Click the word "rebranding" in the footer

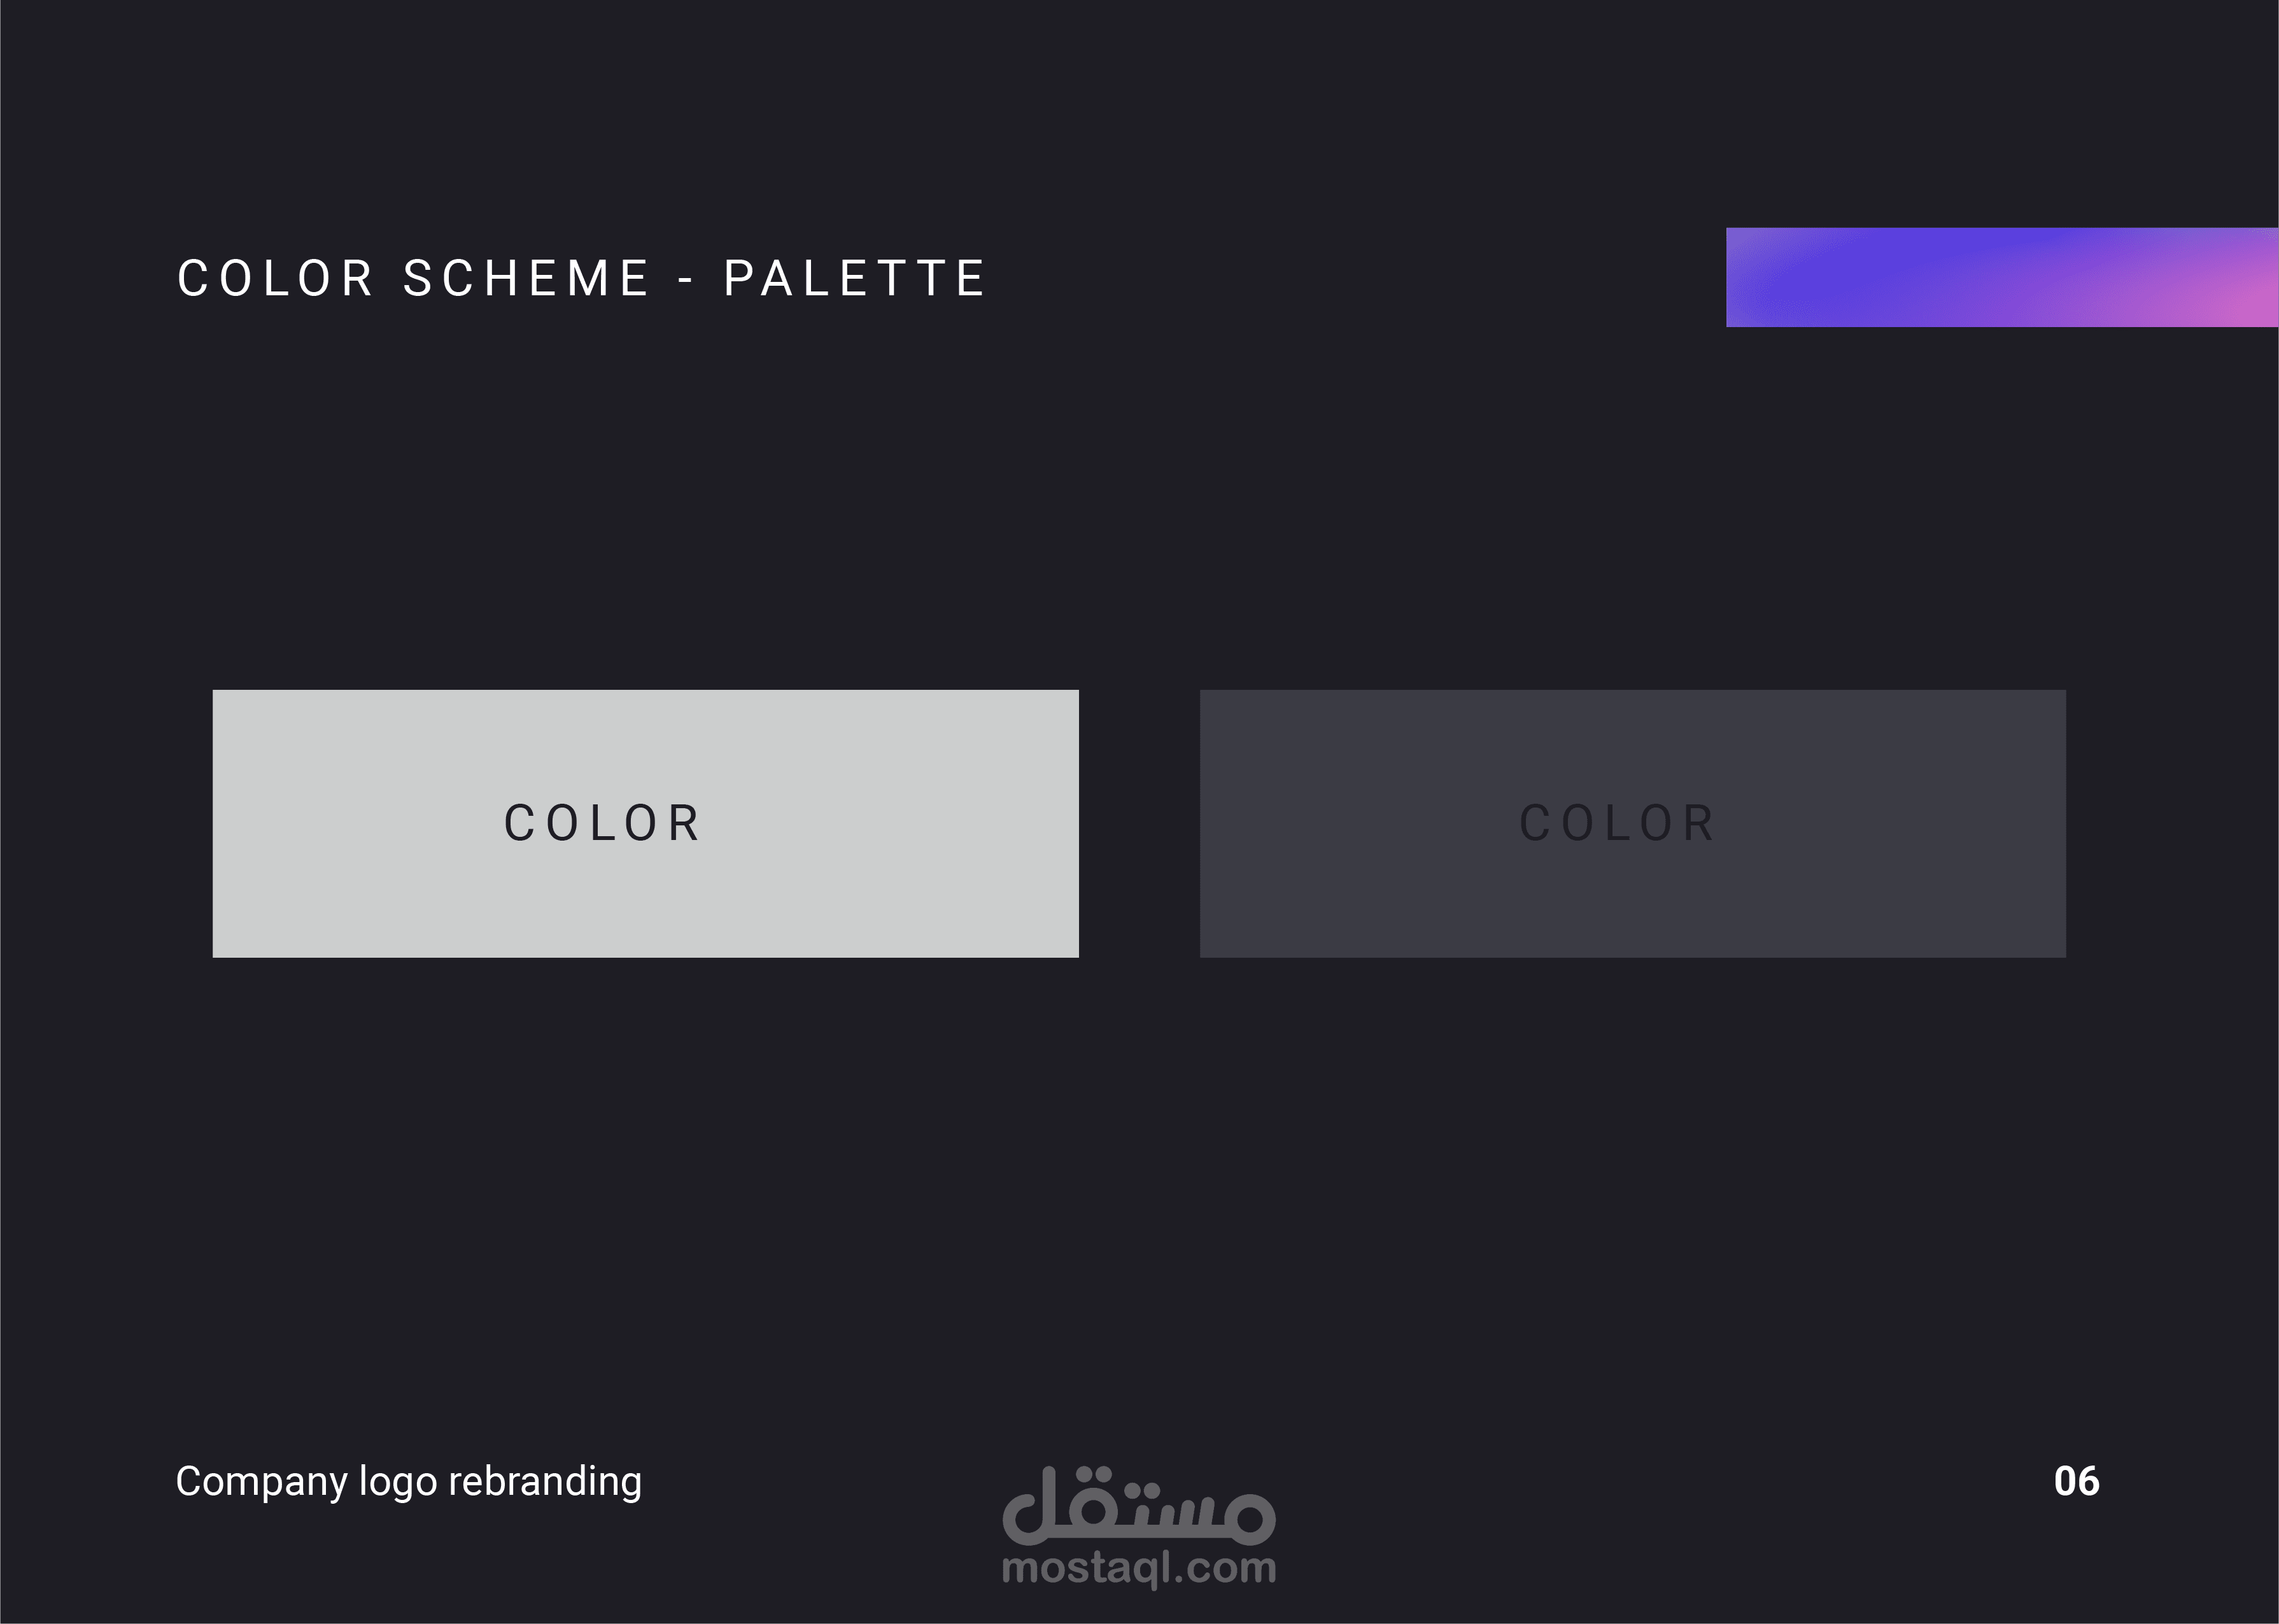coord(544,1482)
